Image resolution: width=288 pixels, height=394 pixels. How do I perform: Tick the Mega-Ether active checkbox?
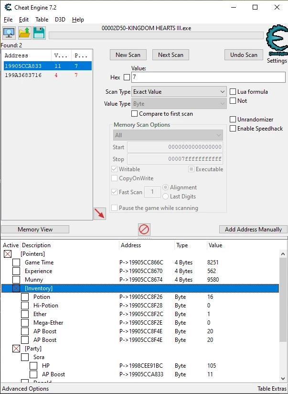(x=25, y=323)
